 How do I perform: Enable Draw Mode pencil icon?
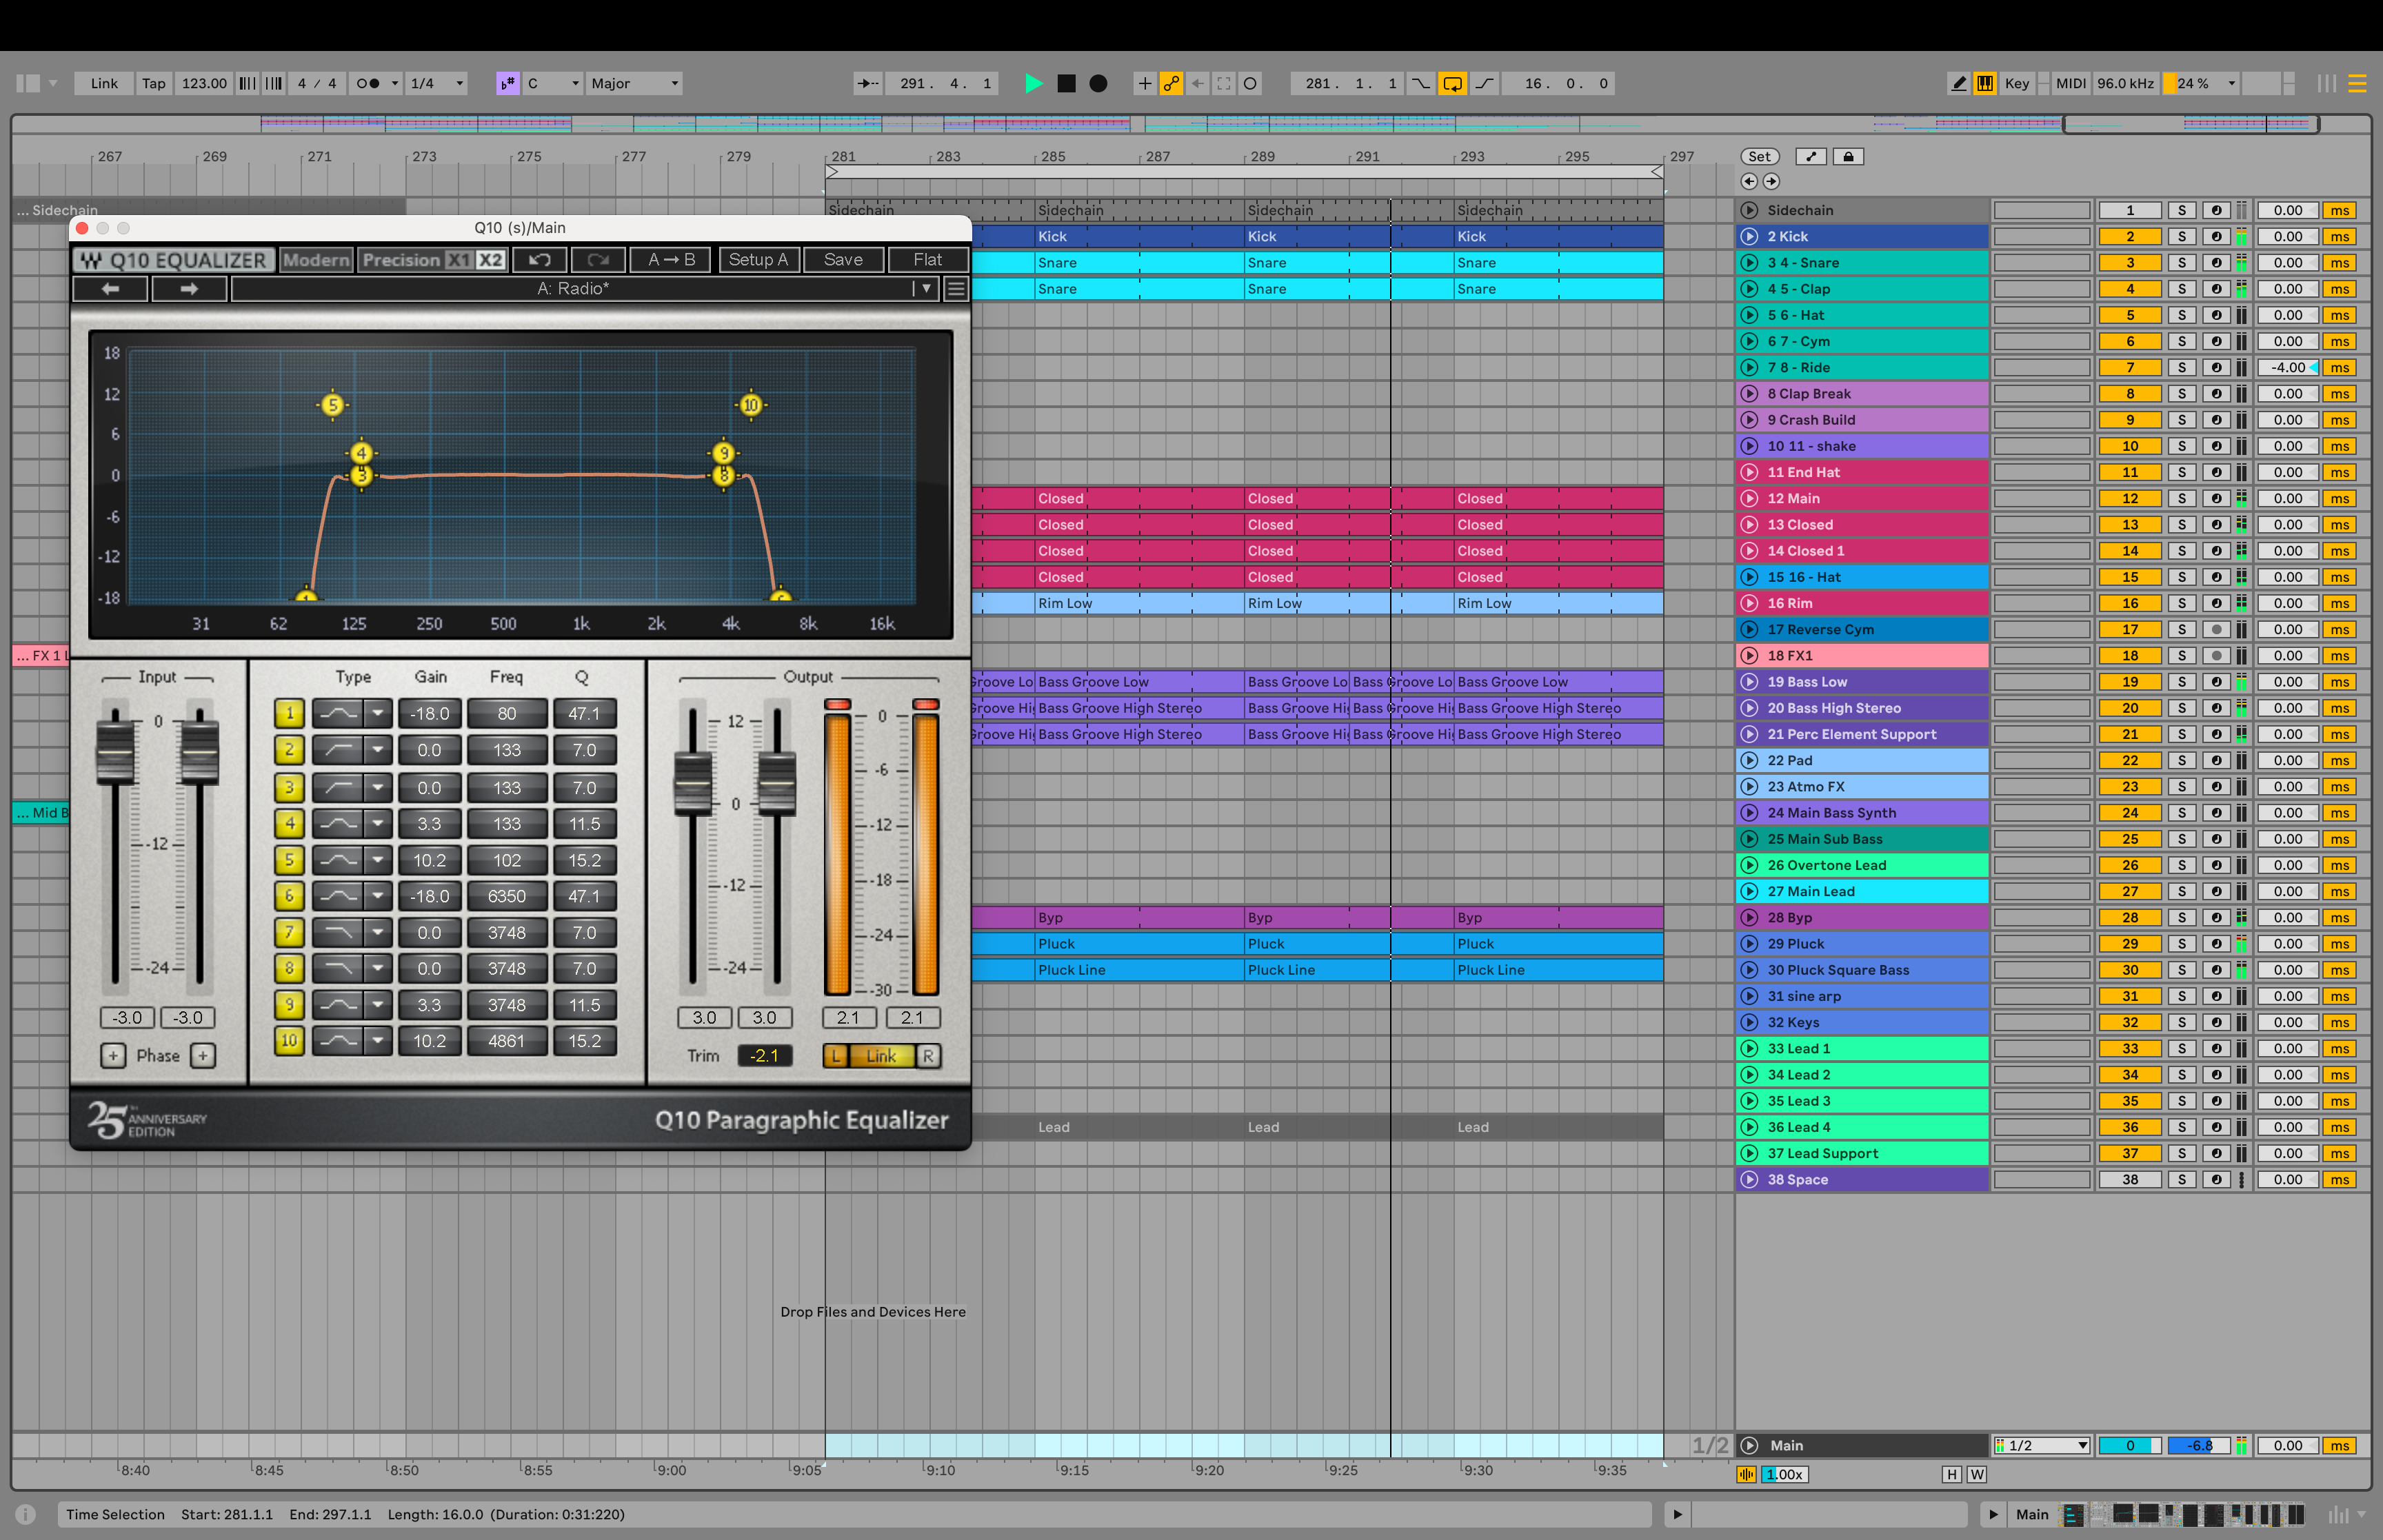[x=1958, y=84]
